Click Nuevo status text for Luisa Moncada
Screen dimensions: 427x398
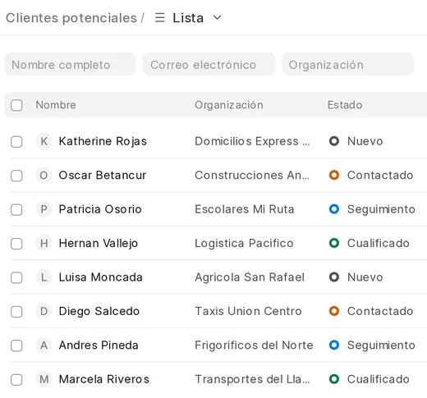365,277
